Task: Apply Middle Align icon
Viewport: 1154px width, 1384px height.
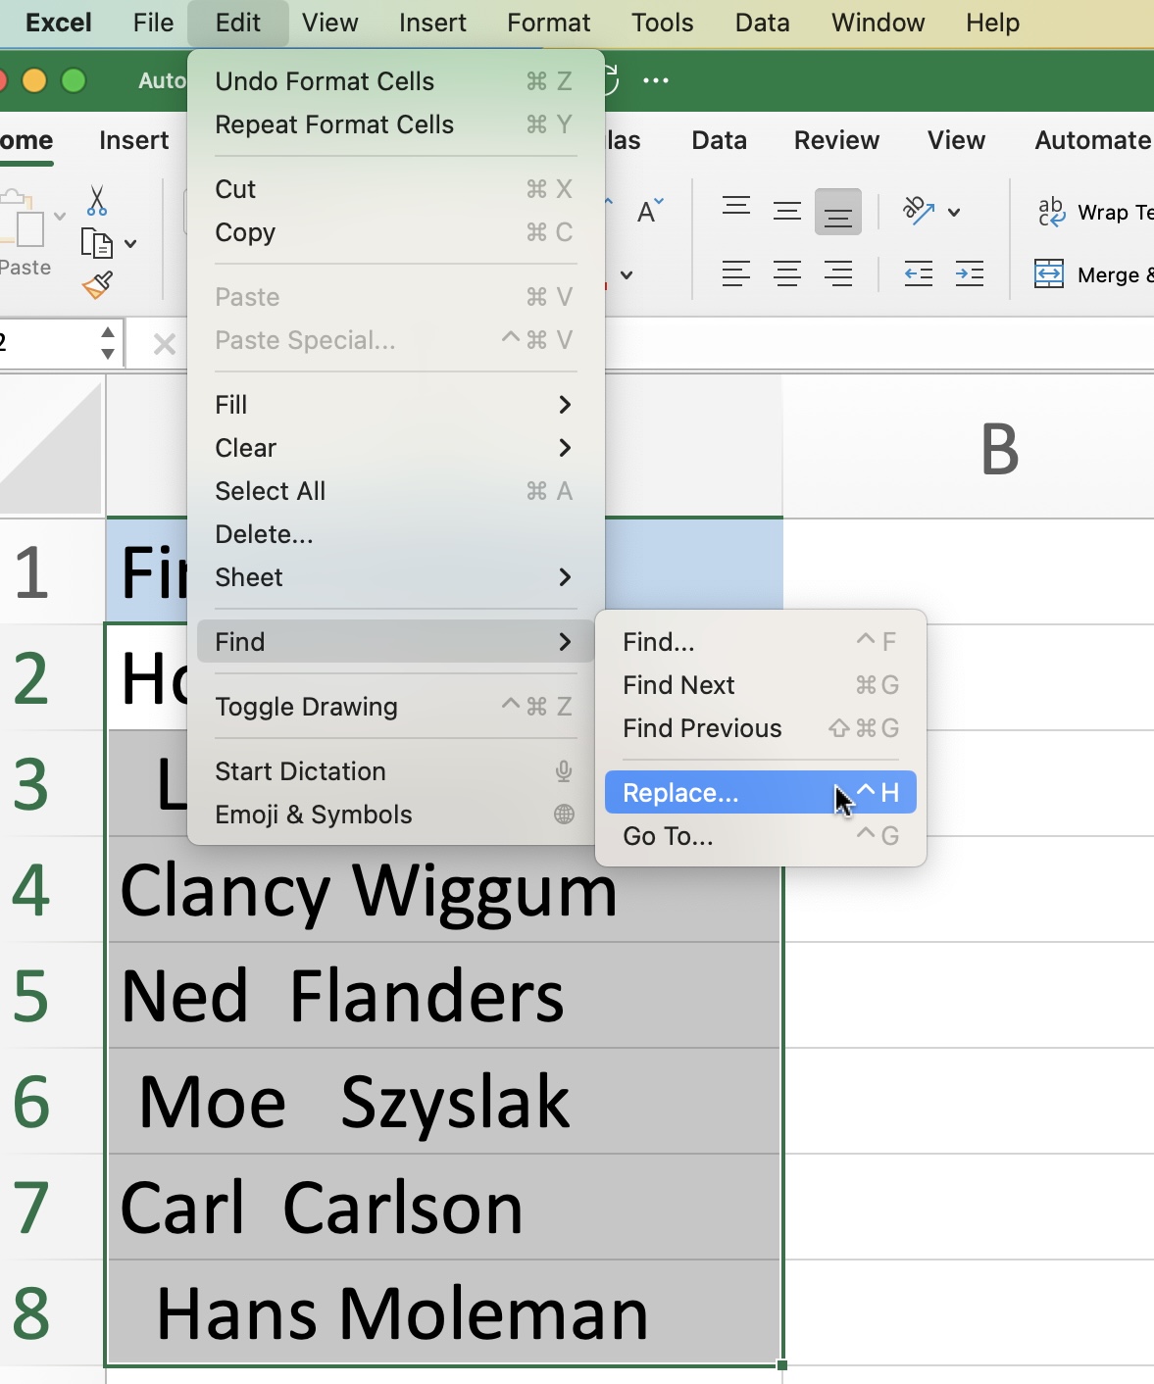Action: [787, 211]
